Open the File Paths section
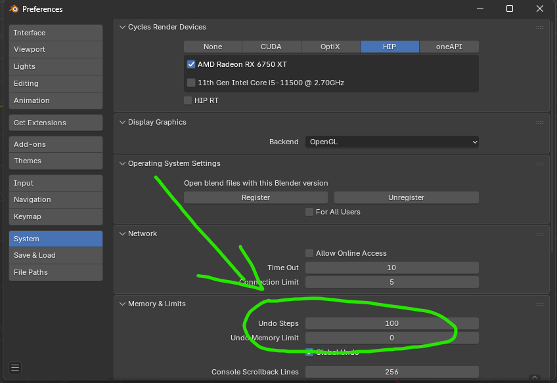 56,272
